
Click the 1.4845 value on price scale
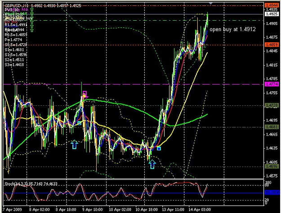click(x=272, y=51)
